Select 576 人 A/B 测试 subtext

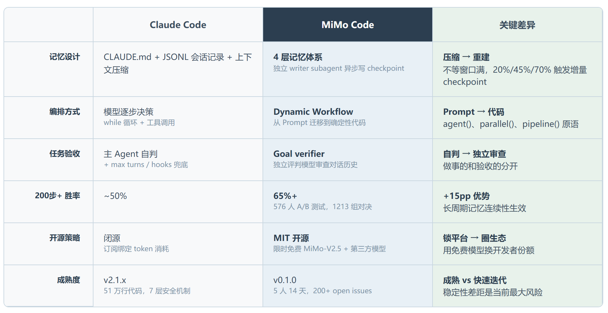(x=299, y=207)
